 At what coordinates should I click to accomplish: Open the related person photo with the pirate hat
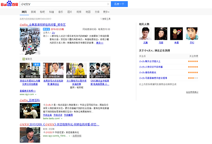click(x=161, y=34)
